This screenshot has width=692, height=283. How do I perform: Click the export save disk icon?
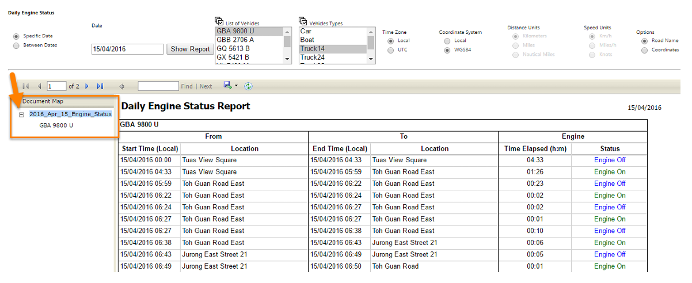[229, 86]
